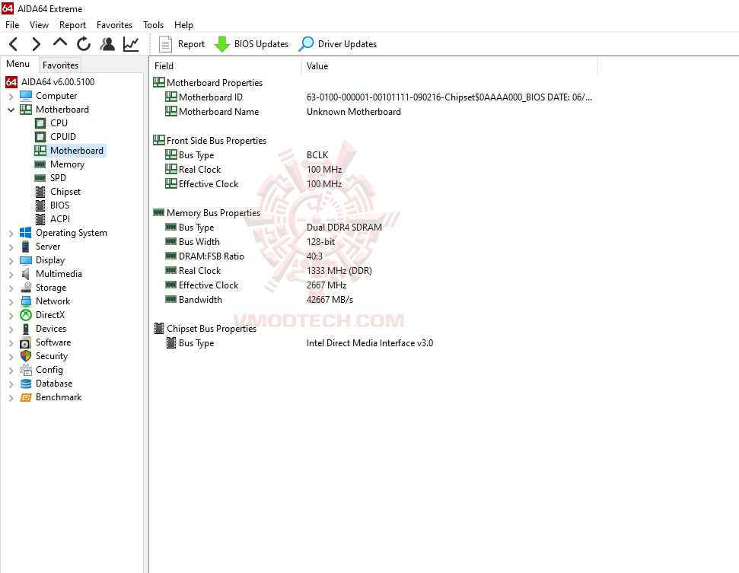Click the Report button on the toolbar
This screenshot has height=573, width=739.
(181, 43)
